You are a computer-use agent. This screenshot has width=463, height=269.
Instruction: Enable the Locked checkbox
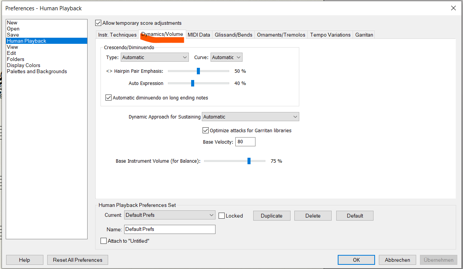pyautogui.click(x=222, y=216)
